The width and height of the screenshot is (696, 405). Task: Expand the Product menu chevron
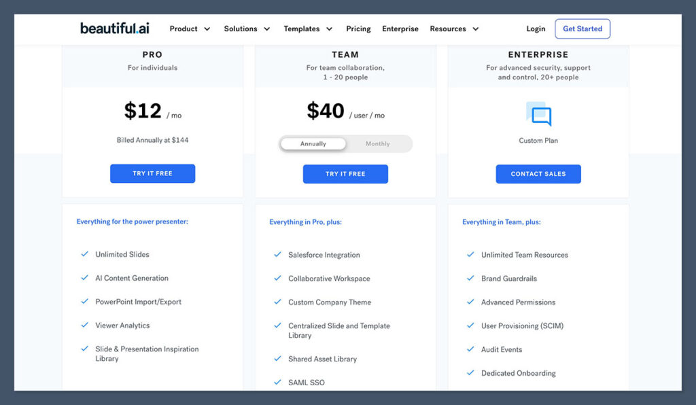click(x=207, y=29)
